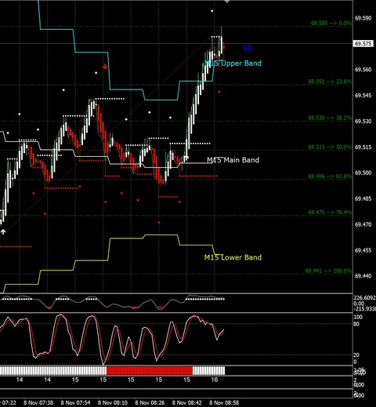Click time axis label 8 Nov 07:54
The height and width of the screenshot is (407, 376).
click(x=75, y=402)
